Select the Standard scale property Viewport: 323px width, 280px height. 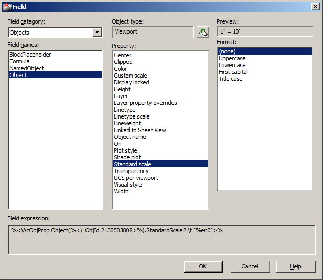[160, 164]
